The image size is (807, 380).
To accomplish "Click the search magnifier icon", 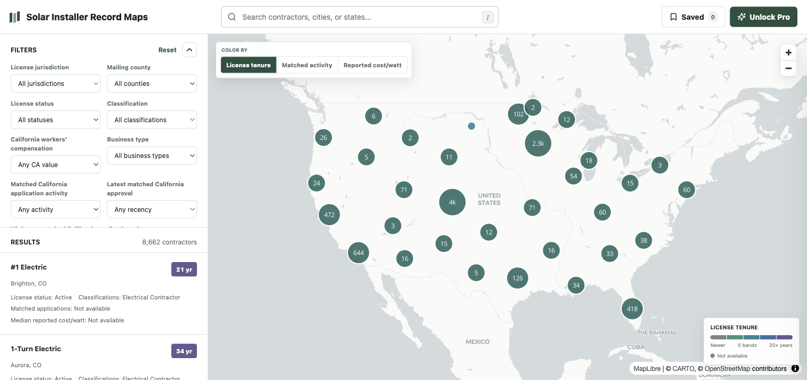I will point(232,17).
